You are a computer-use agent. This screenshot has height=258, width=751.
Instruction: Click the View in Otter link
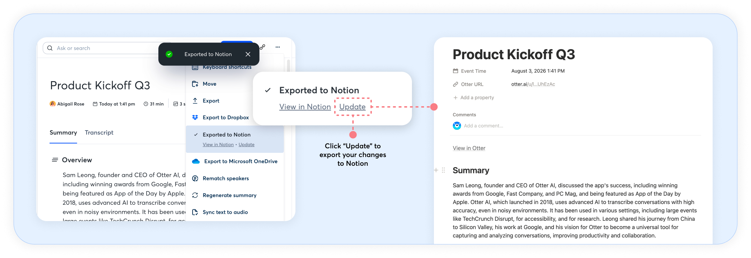[x=469, y=148]
